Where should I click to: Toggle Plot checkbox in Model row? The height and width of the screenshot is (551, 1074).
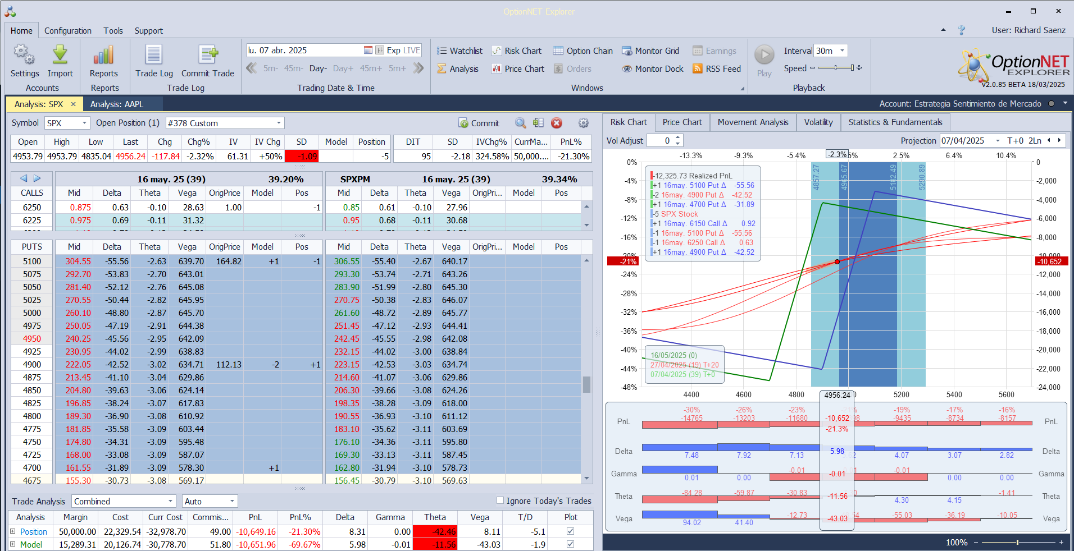pos(570,544)
